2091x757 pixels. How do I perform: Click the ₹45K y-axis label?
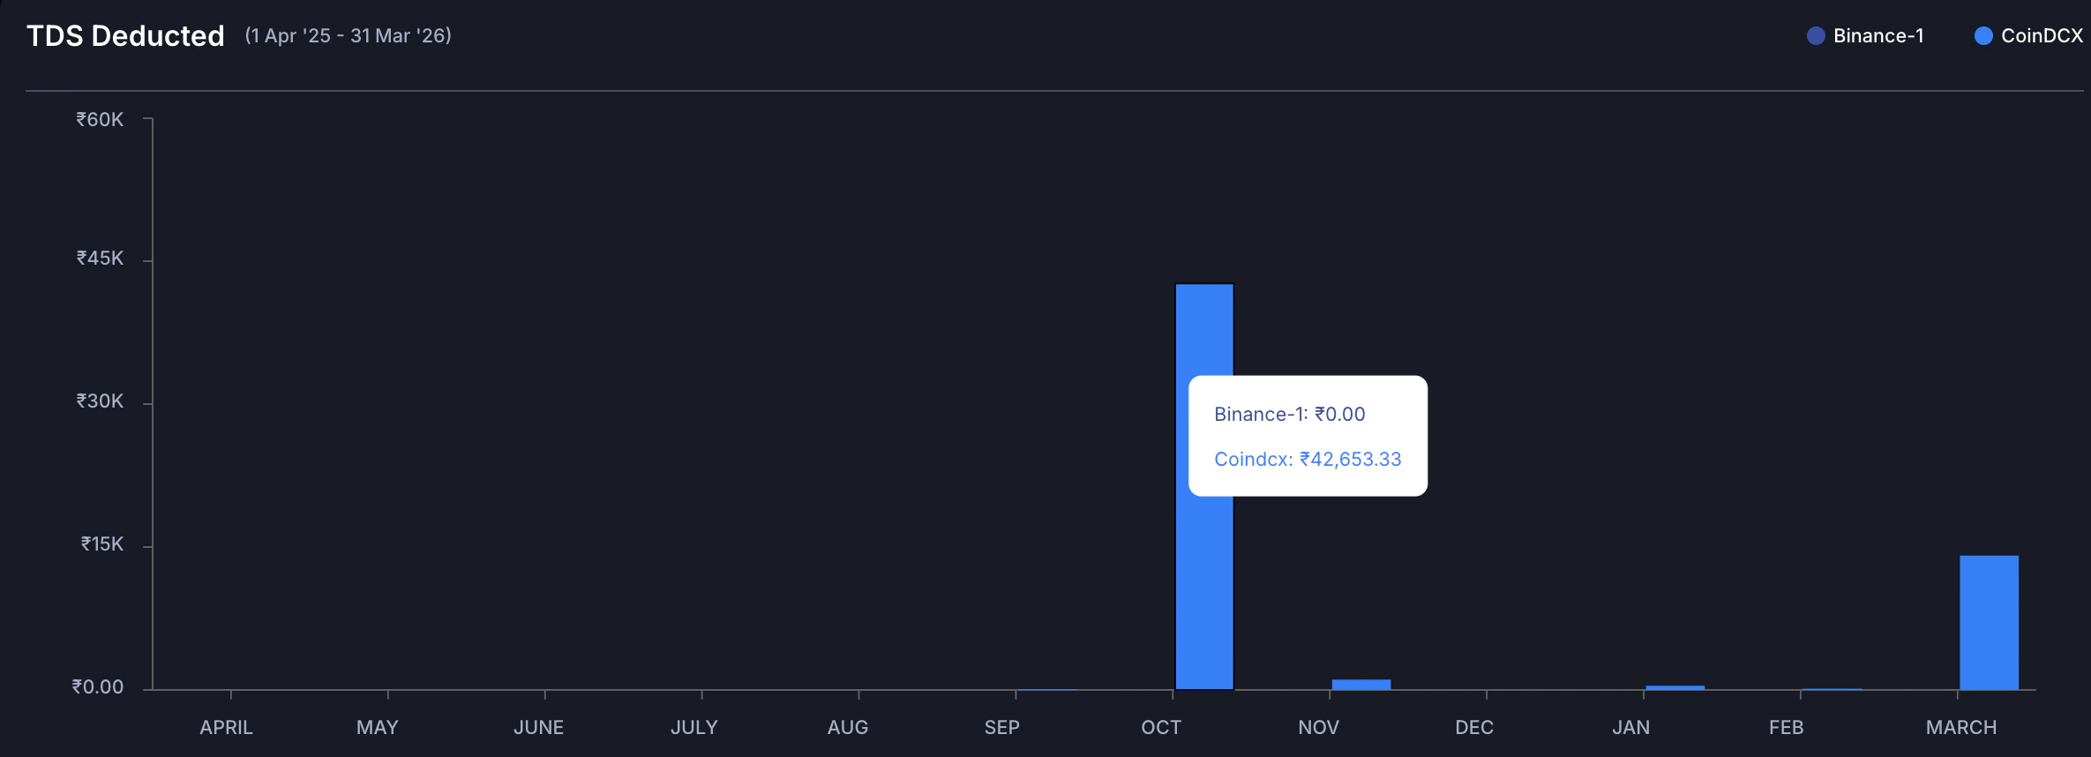pyautogui.click(x=100, y=259)
